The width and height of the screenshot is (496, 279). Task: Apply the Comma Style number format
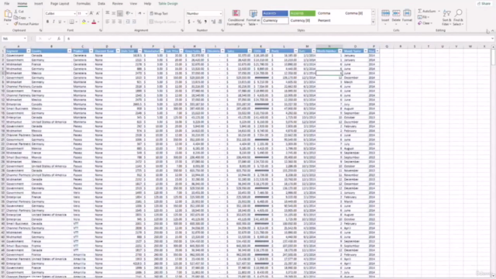[x=205, y=22]
